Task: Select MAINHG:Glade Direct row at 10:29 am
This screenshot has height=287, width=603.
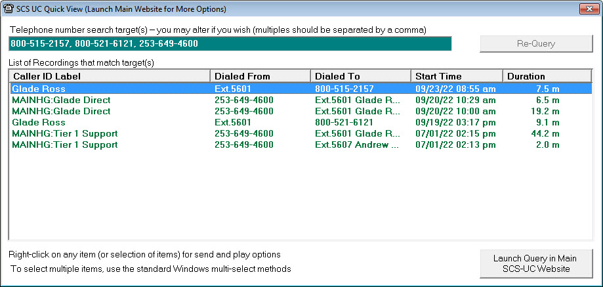Action: click(x=301, y=100)
